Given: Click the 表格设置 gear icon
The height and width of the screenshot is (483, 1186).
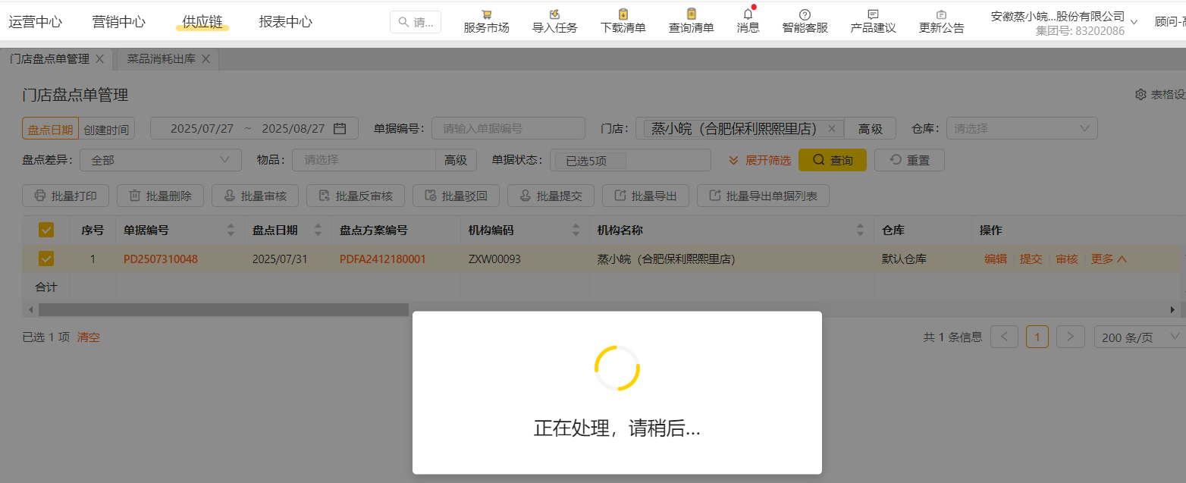Looking at the screenshot, I should tap(1141, 95).
